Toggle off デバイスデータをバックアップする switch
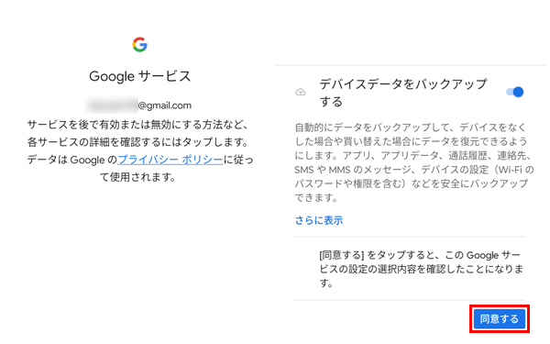The image size is (550, 344). click(x=514, y=92)
